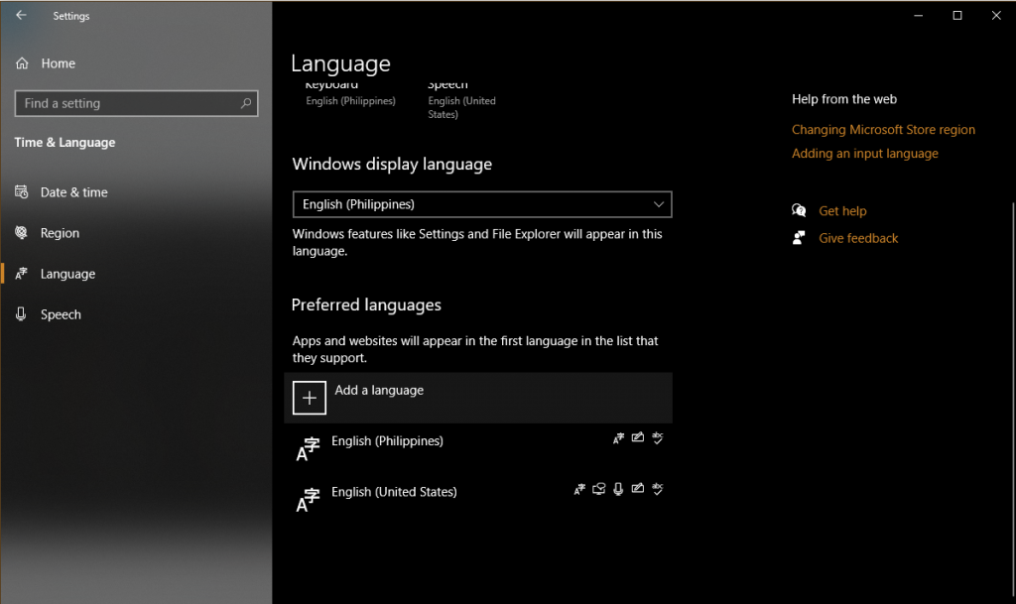Click display language feature icon for English (Philippines)
Screen dimensions: 1016x604
619,438
